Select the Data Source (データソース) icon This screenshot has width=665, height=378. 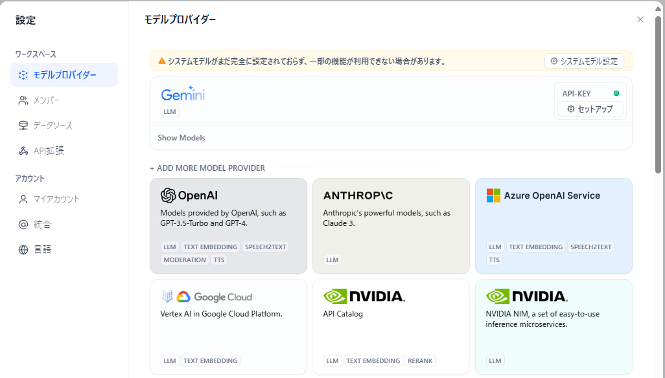coord(23,126)
